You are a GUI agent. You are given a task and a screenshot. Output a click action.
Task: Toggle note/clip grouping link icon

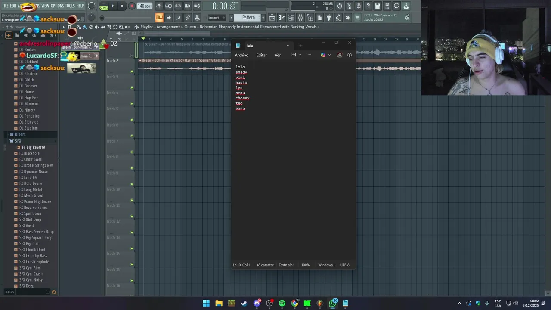click(188, 18)
